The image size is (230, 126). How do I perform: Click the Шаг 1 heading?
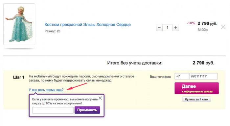click(19, 77)
